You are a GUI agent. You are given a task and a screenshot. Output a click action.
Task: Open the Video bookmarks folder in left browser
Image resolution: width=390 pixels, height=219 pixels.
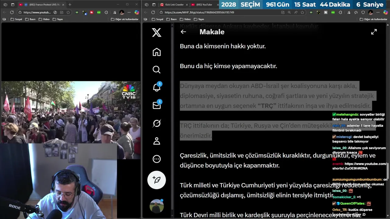click(44, 19)
